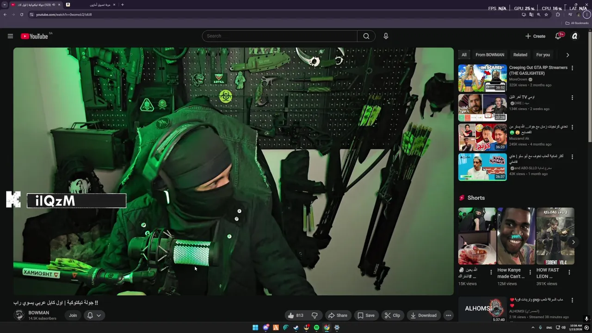Dislike the video with thumbs down
592x333 pixels.
click(x=314, y=315)
